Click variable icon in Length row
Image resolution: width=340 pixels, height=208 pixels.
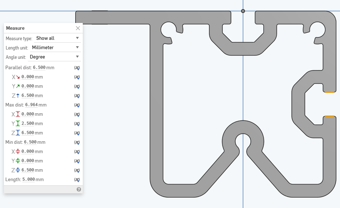pos(77,180)
